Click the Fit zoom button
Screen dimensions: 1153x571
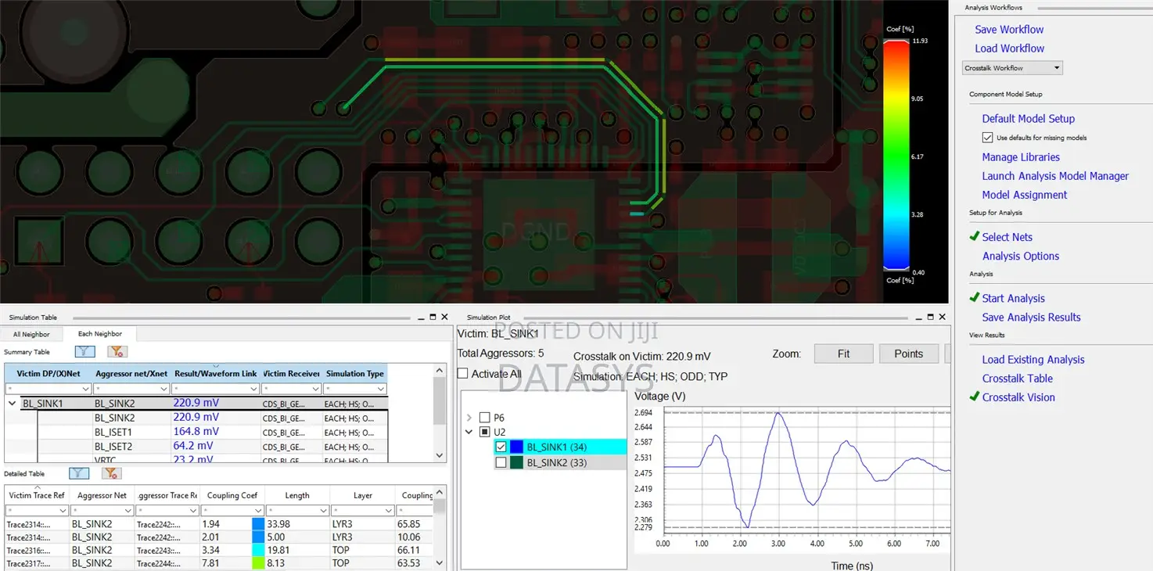[843, 354]
